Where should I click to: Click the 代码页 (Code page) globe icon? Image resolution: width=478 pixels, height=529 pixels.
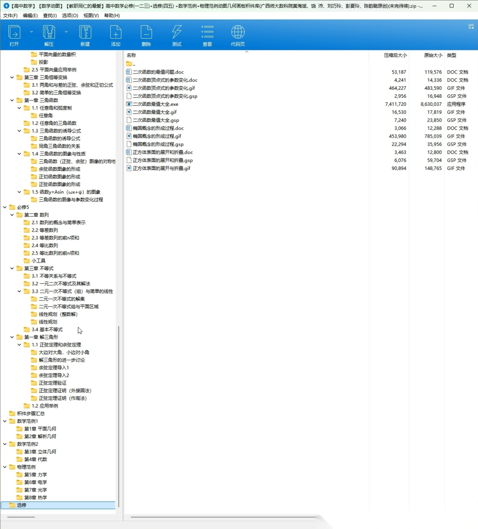[x=238, y=33]
